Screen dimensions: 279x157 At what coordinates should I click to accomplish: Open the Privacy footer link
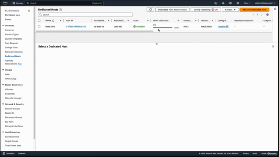click(x=246, y=154)
